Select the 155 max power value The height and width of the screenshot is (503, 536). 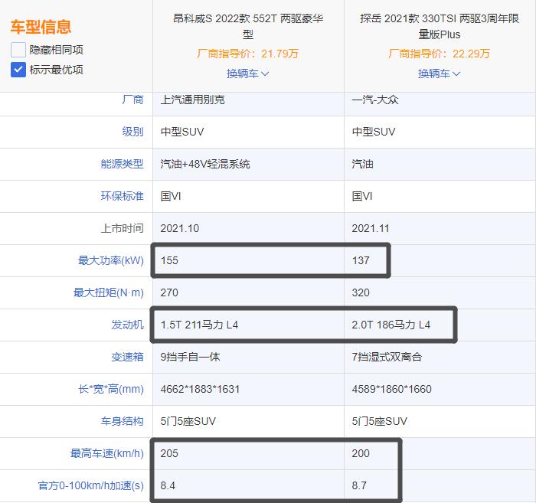(x=169, y=260)
